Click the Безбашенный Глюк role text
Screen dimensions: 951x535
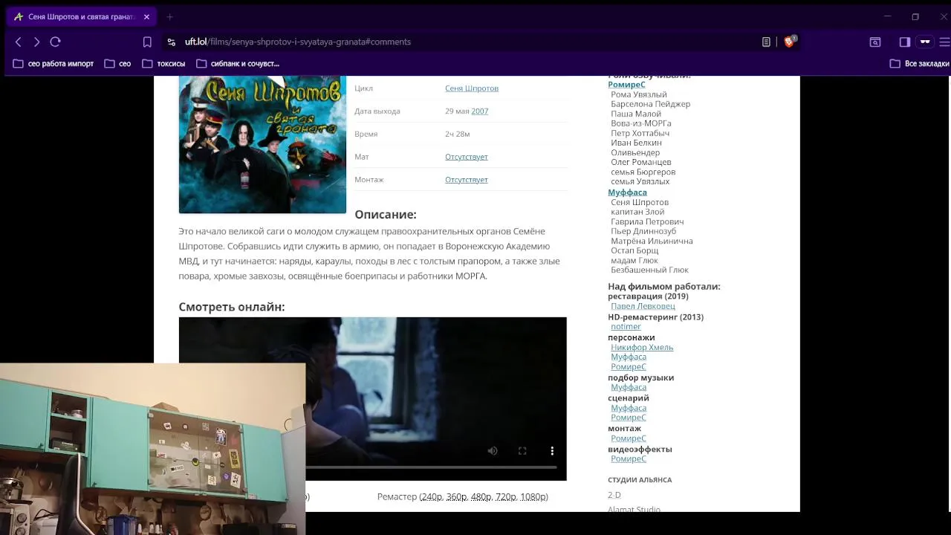tap(649, 270)
